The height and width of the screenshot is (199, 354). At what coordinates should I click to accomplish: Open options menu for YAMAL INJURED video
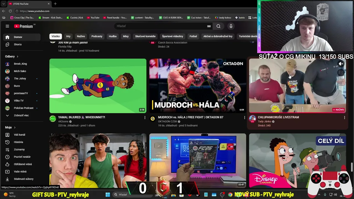pyautogui.click(x=145, y=118)
